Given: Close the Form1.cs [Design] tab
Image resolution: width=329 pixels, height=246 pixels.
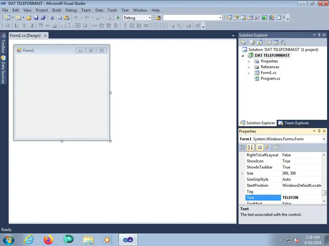Looking at the screenshot, I should 45,36.
